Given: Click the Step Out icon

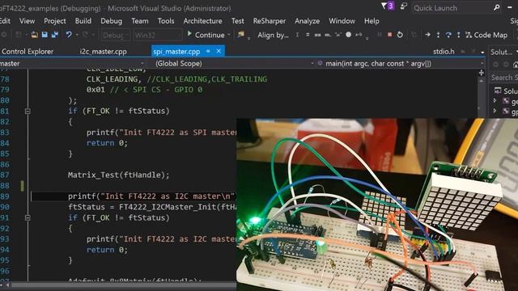Looking at the screenshot, I should 459,35.
